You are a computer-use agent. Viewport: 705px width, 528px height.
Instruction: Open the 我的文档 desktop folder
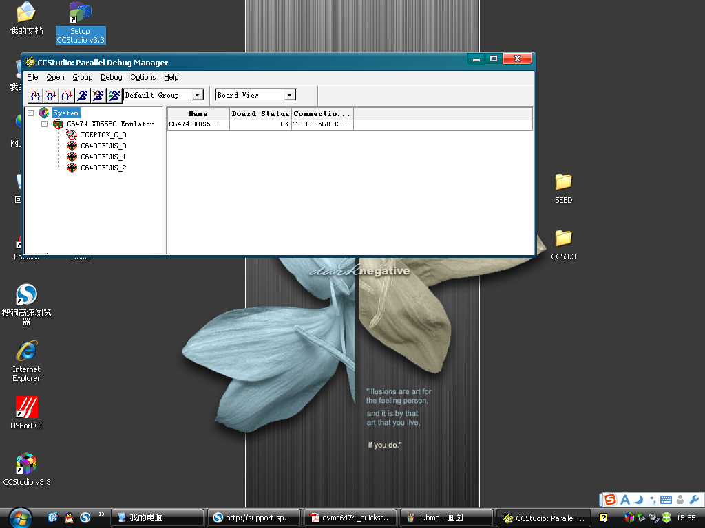point(27,19)
